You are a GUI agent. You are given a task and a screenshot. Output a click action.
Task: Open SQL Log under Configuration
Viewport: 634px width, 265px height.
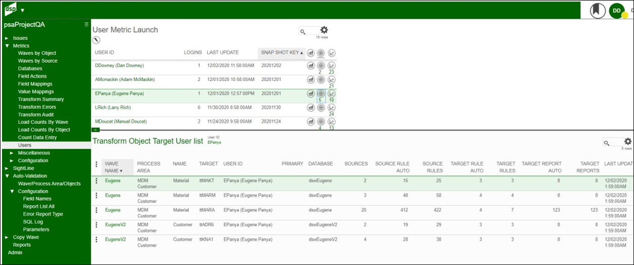(33, 222)
